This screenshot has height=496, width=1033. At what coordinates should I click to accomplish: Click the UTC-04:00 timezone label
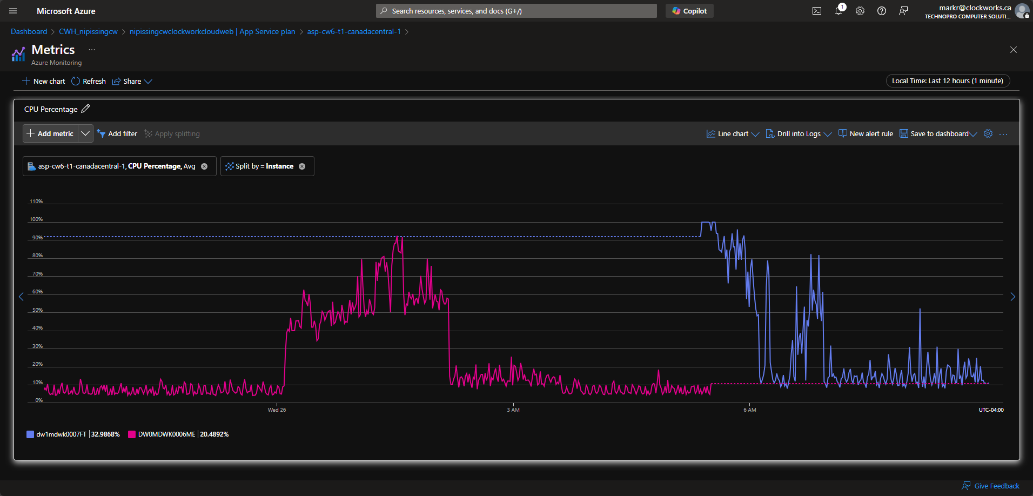pos(991,410)
